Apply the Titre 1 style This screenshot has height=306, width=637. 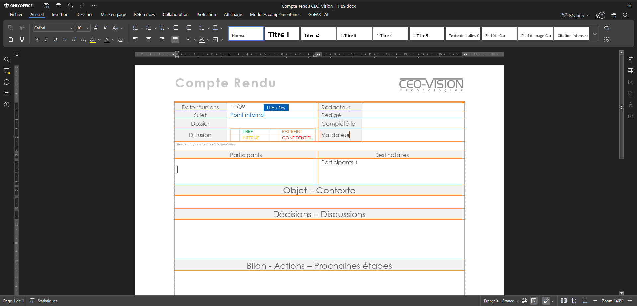[282, 34]
